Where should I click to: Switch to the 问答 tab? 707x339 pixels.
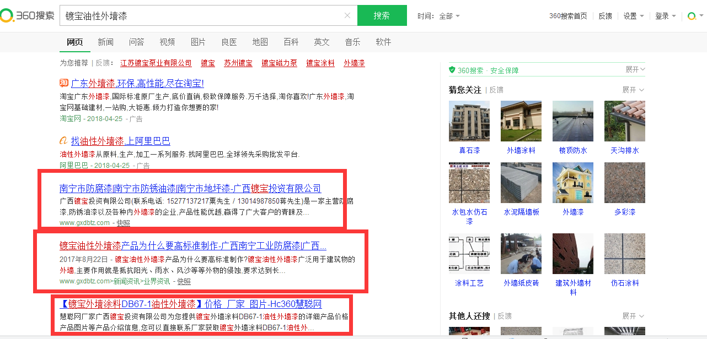click(137, 42)
